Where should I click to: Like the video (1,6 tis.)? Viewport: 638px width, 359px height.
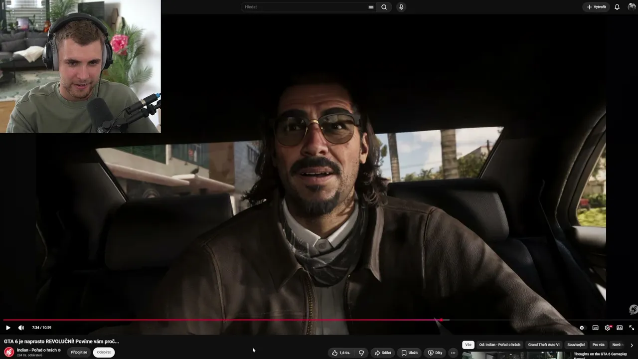click(341, 353)
